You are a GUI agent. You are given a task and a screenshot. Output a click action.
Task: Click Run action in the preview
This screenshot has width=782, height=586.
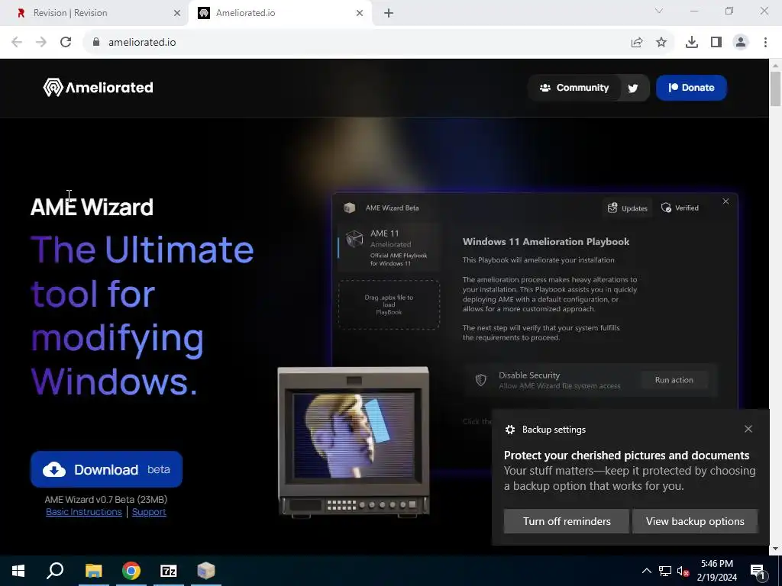(x=674, y=380)
